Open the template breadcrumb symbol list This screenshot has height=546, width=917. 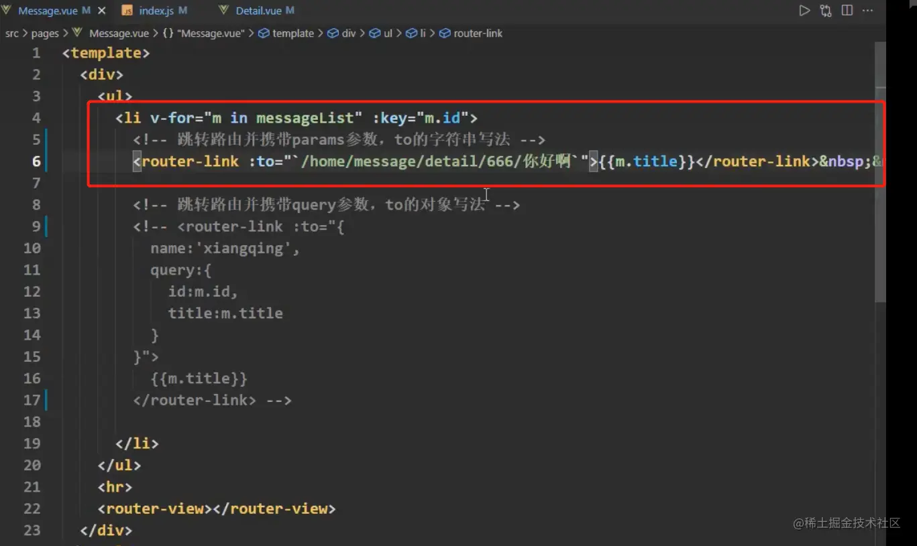[x=292, y=33]
